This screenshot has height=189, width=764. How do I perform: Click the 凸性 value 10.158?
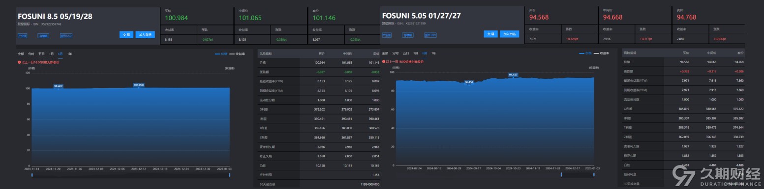[320, 166]
